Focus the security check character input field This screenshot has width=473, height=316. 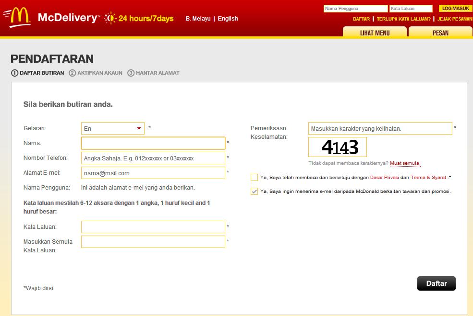[380, 128]
